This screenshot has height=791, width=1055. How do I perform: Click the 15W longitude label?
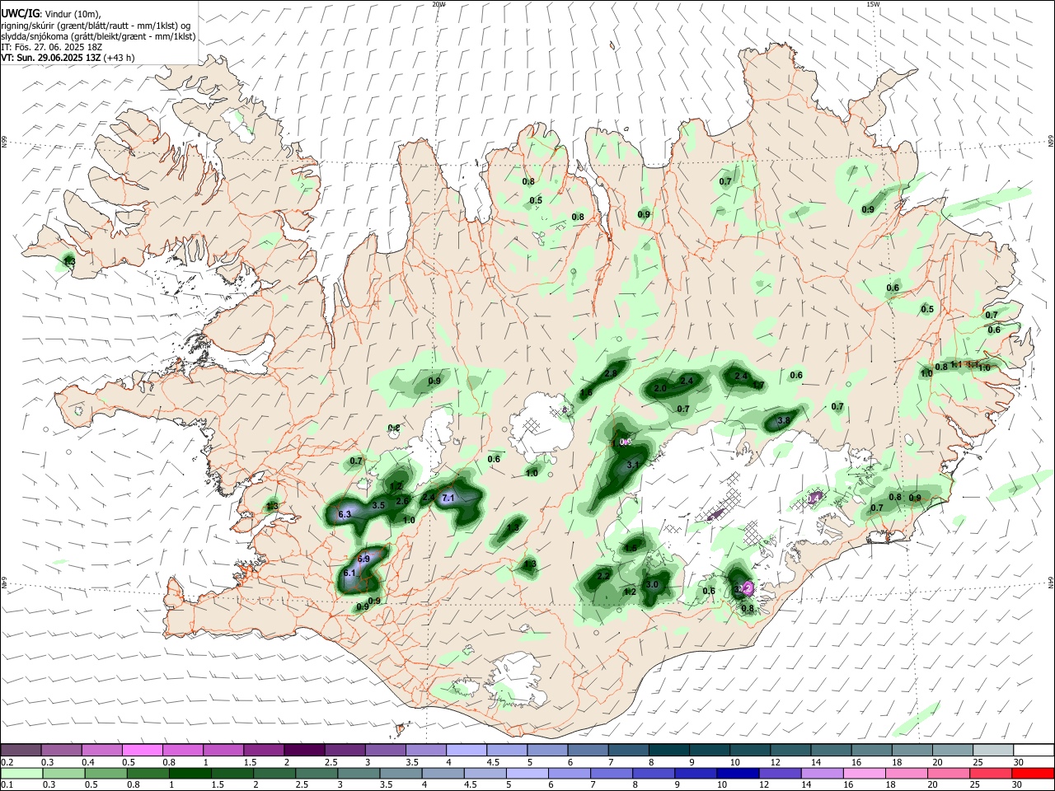(872, 4)
